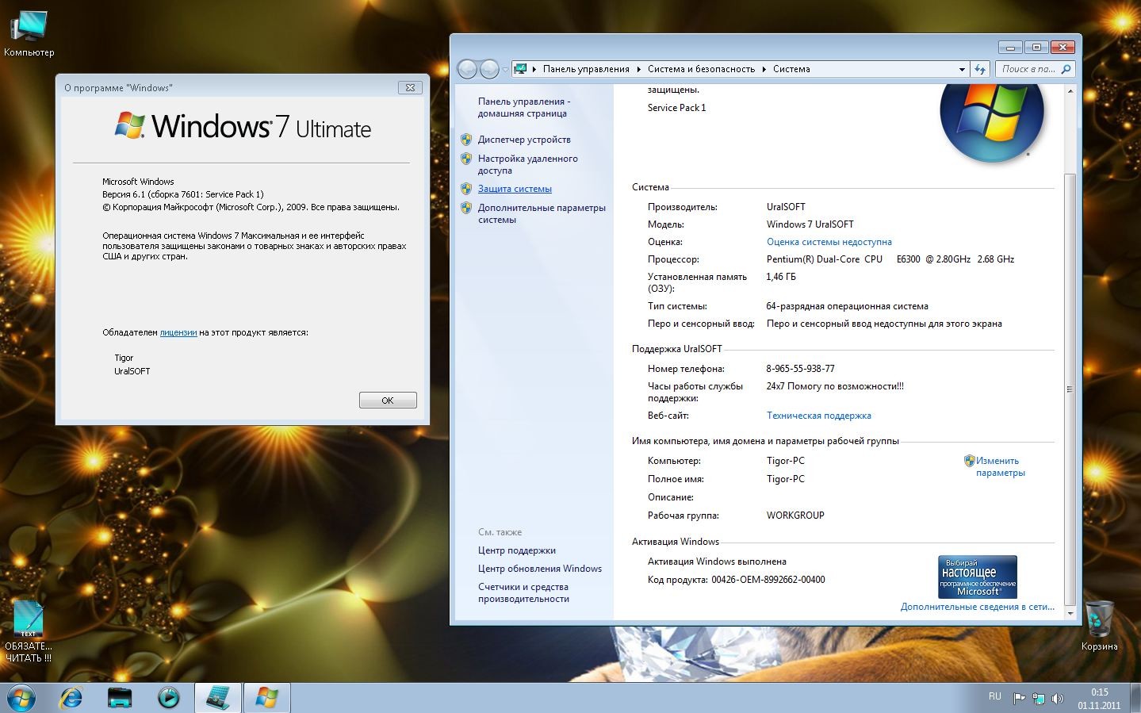Screen dimensions: 1141x713
Task: Click the 1,46 ГБ memory value
Action: click(781, 277)
